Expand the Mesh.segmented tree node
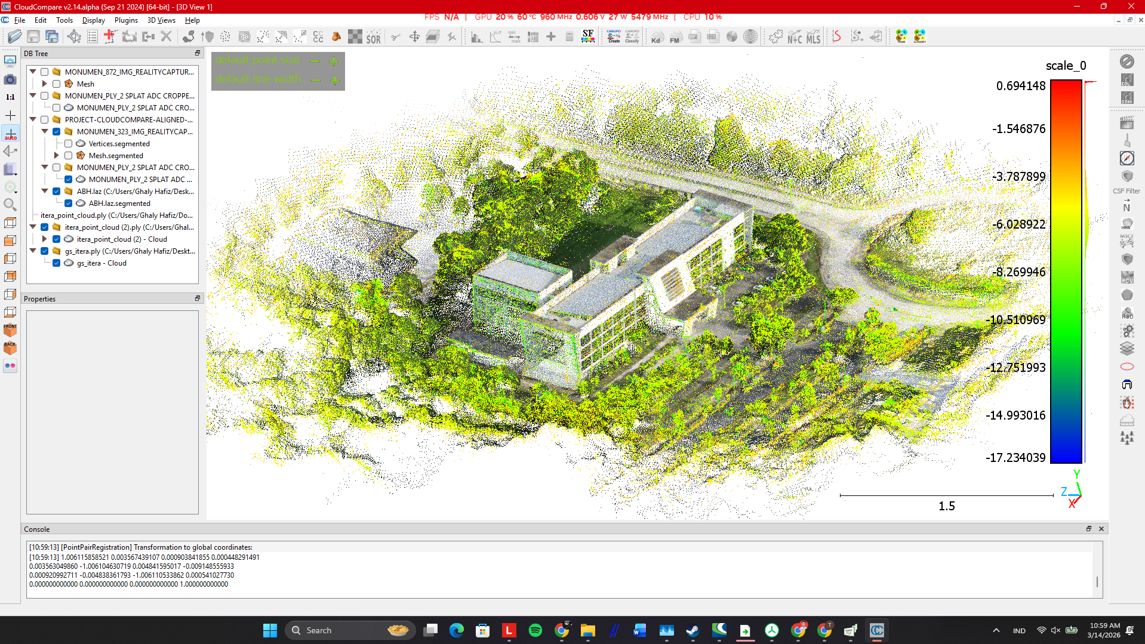The width and height of the screenshot is (1145, 644). point(57,156)
